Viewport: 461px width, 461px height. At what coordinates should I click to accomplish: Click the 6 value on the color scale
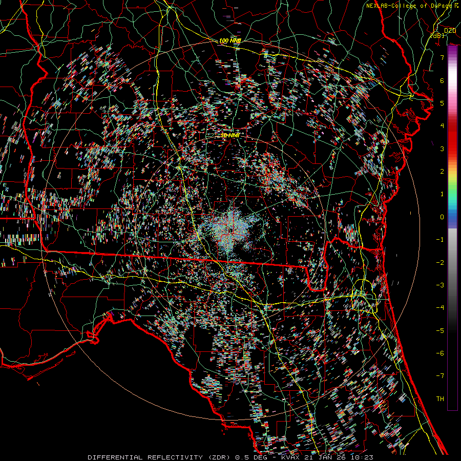coord(442,80)
